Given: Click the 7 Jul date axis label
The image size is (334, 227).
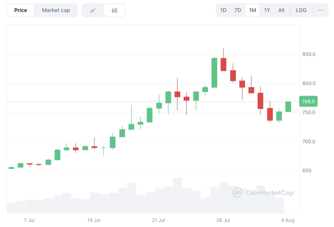Looking at the screenshot, I should (x=29, y=220).
